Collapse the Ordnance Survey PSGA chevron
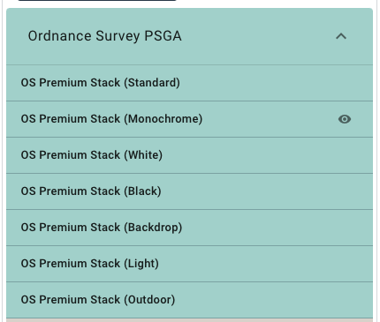380x322 pixels. 341,36
